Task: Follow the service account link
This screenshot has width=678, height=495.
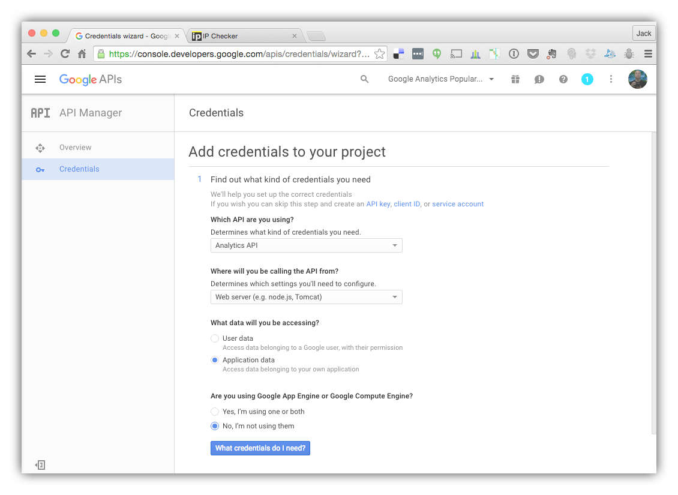Action: (x=457, y=204)
